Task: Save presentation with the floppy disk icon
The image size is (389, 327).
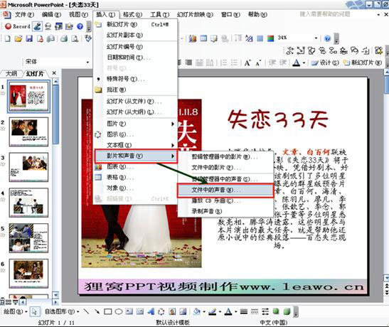Action: click(29, 38)
